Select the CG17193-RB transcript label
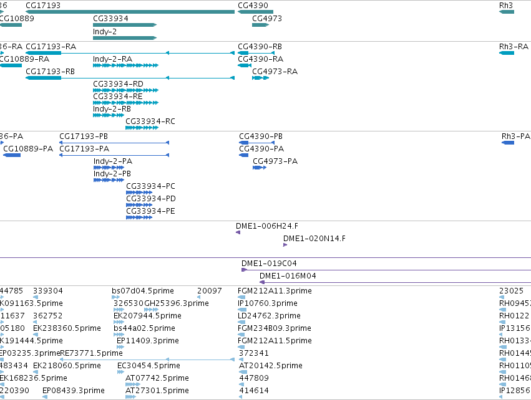The image size is (531, 400). point(50,72)
